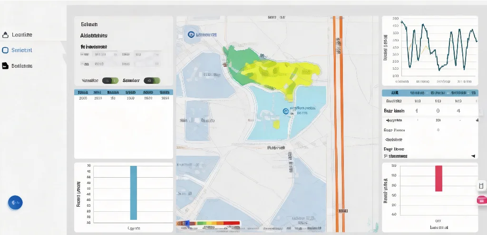Click the small yellow square on the map
Image resolution: width=487 pixels, height=235 pixels.
click(276, 124)
